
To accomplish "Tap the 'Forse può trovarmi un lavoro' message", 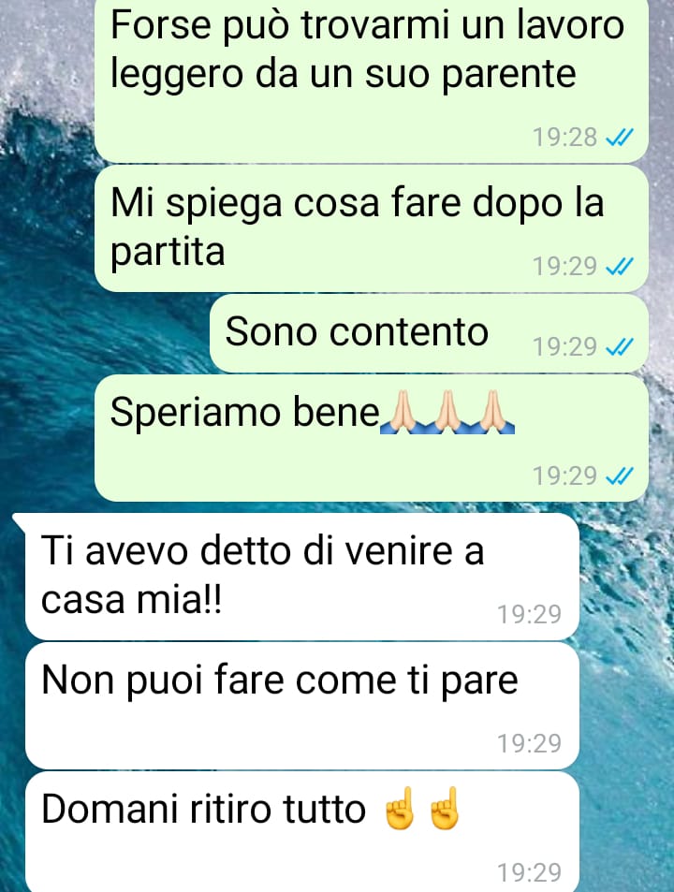I will [x=372, y=80].
